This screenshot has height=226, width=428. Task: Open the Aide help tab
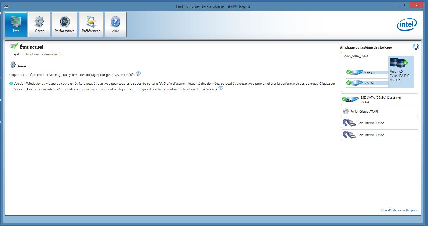[115, 25]
